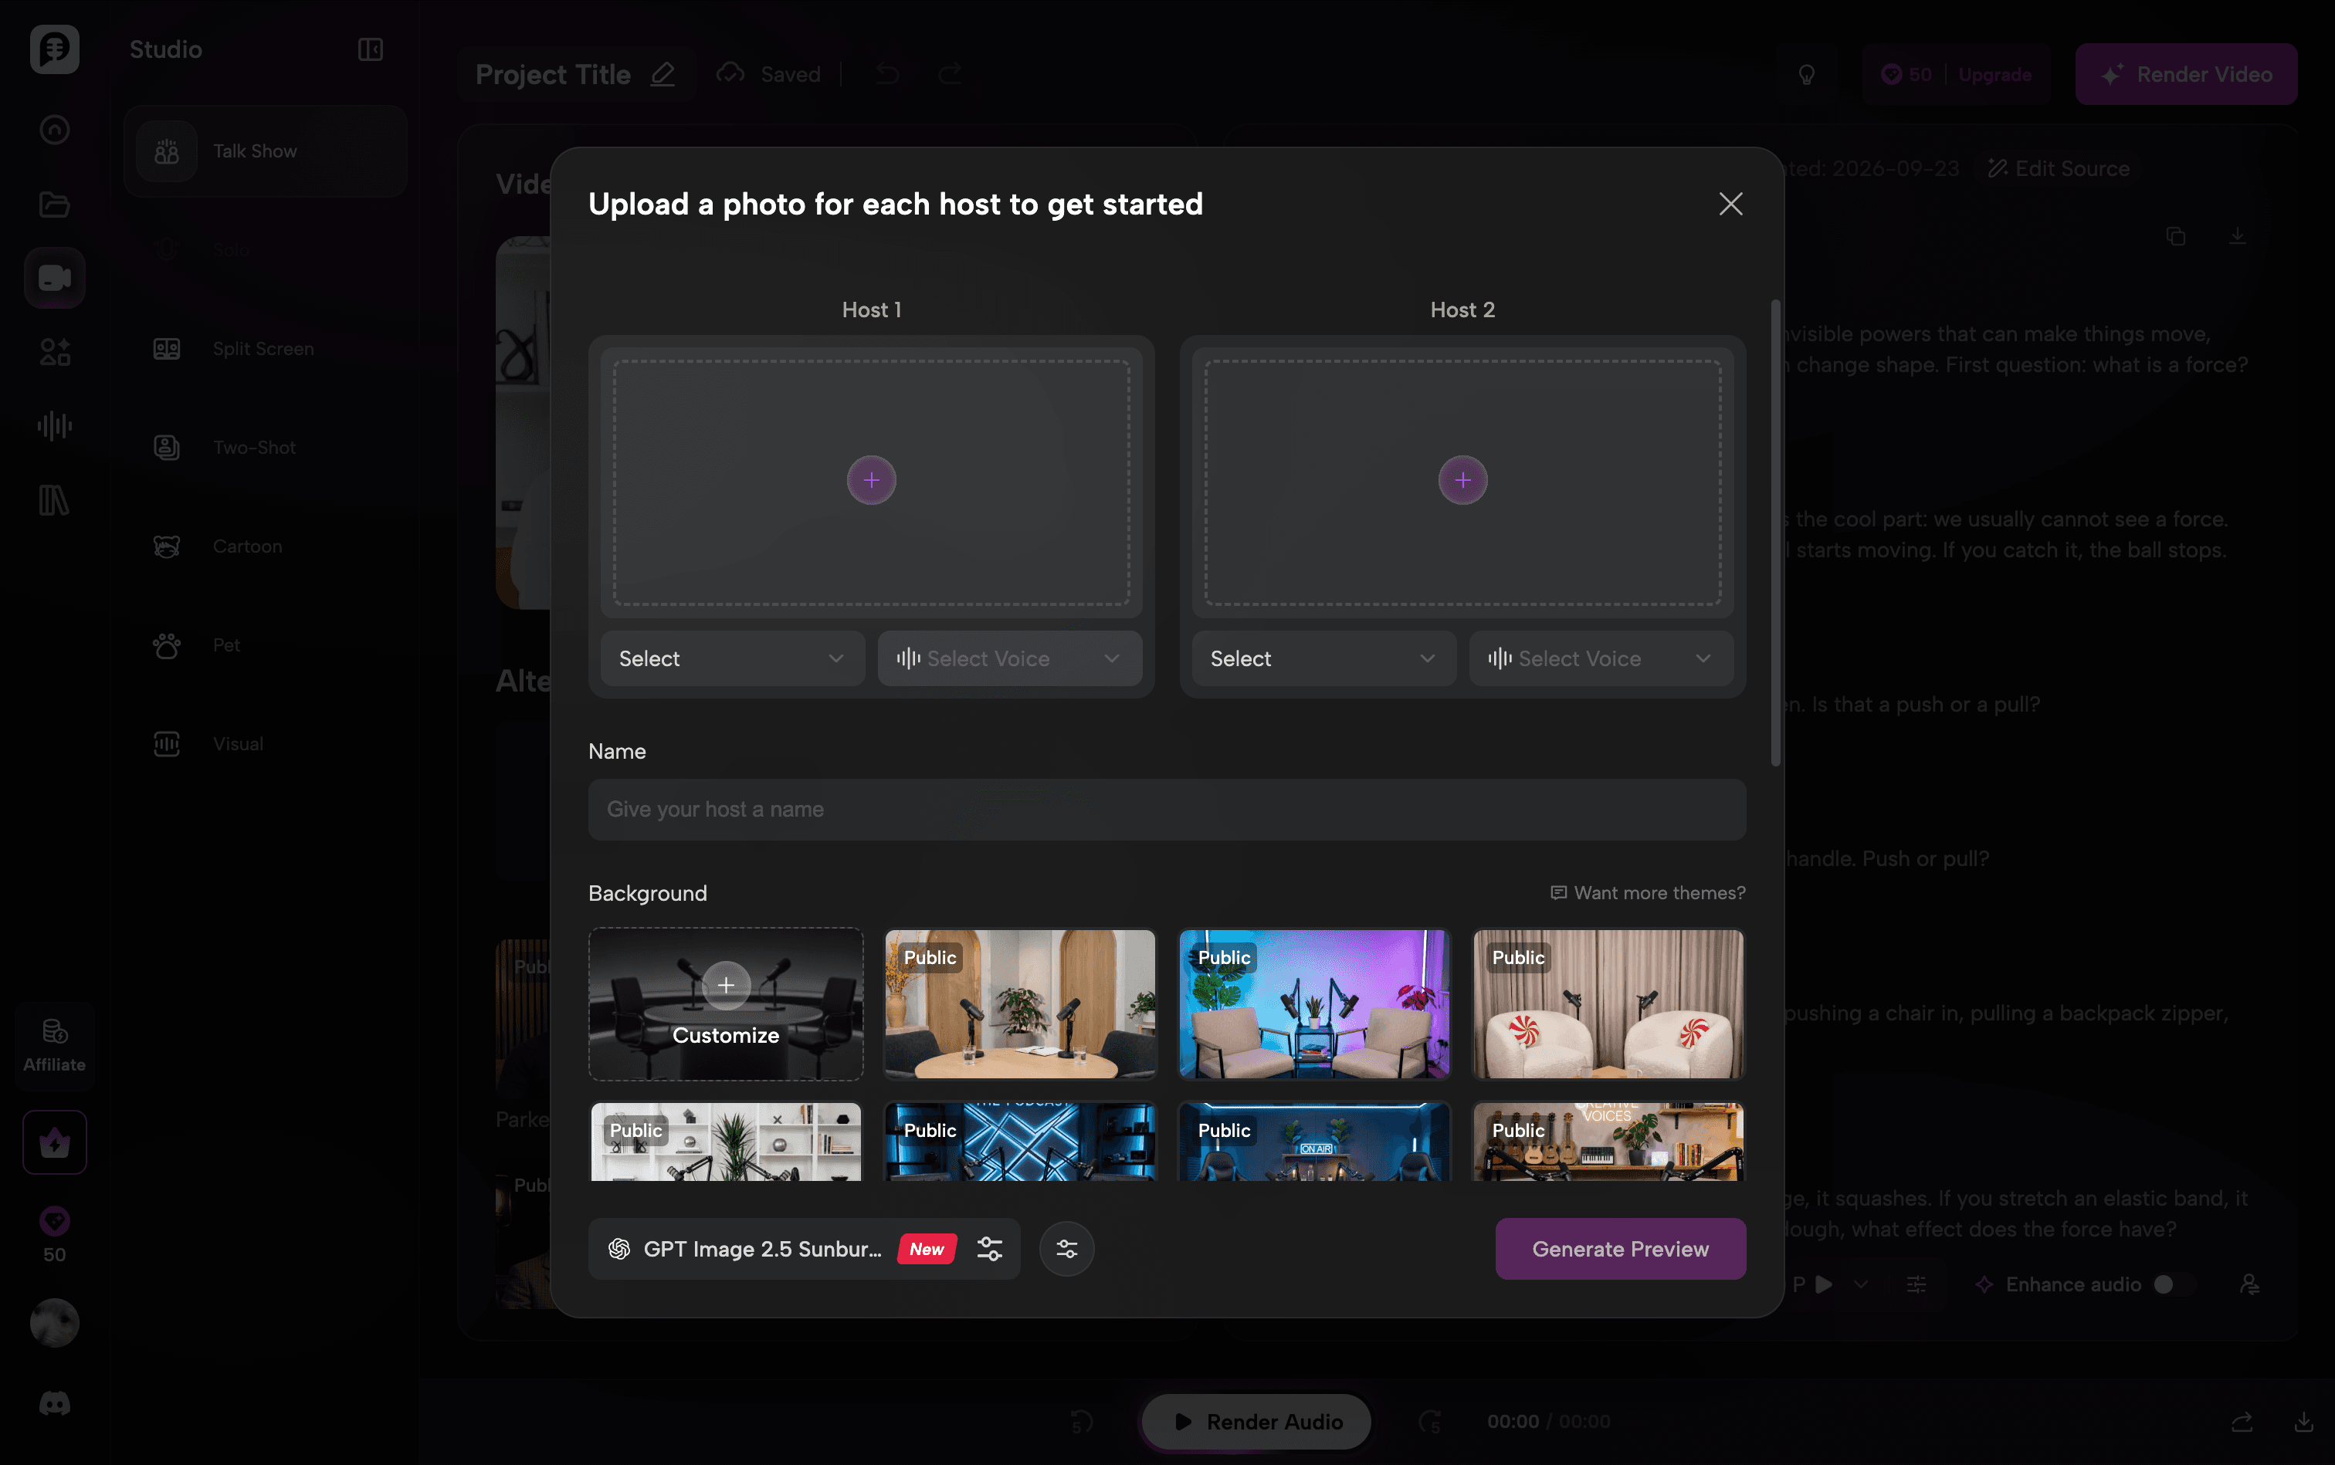
Task: Open the Host 2 Select dropdown
Action: (1323, 659)
